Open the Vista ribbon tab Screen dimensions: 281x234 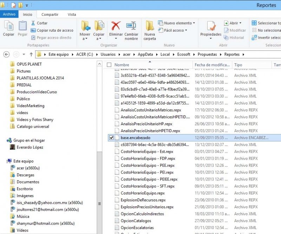72,14
